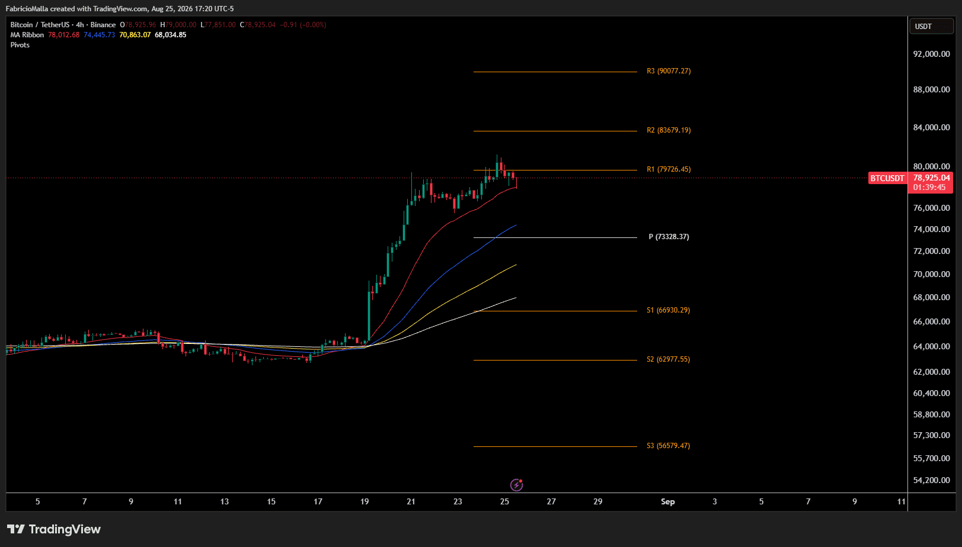Click the 74,000.00 price axis label
Image resolution: width=962 pixels, height=547 pixels.
click(x=931, y=229)
